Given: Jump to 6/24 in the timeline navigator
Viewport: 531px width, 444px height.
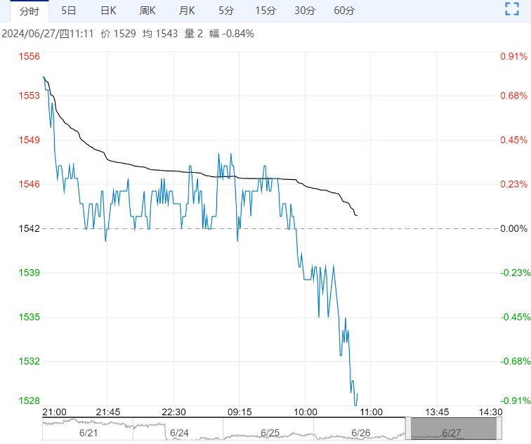Looking at the screenshot, I should [x=179, y=433].
